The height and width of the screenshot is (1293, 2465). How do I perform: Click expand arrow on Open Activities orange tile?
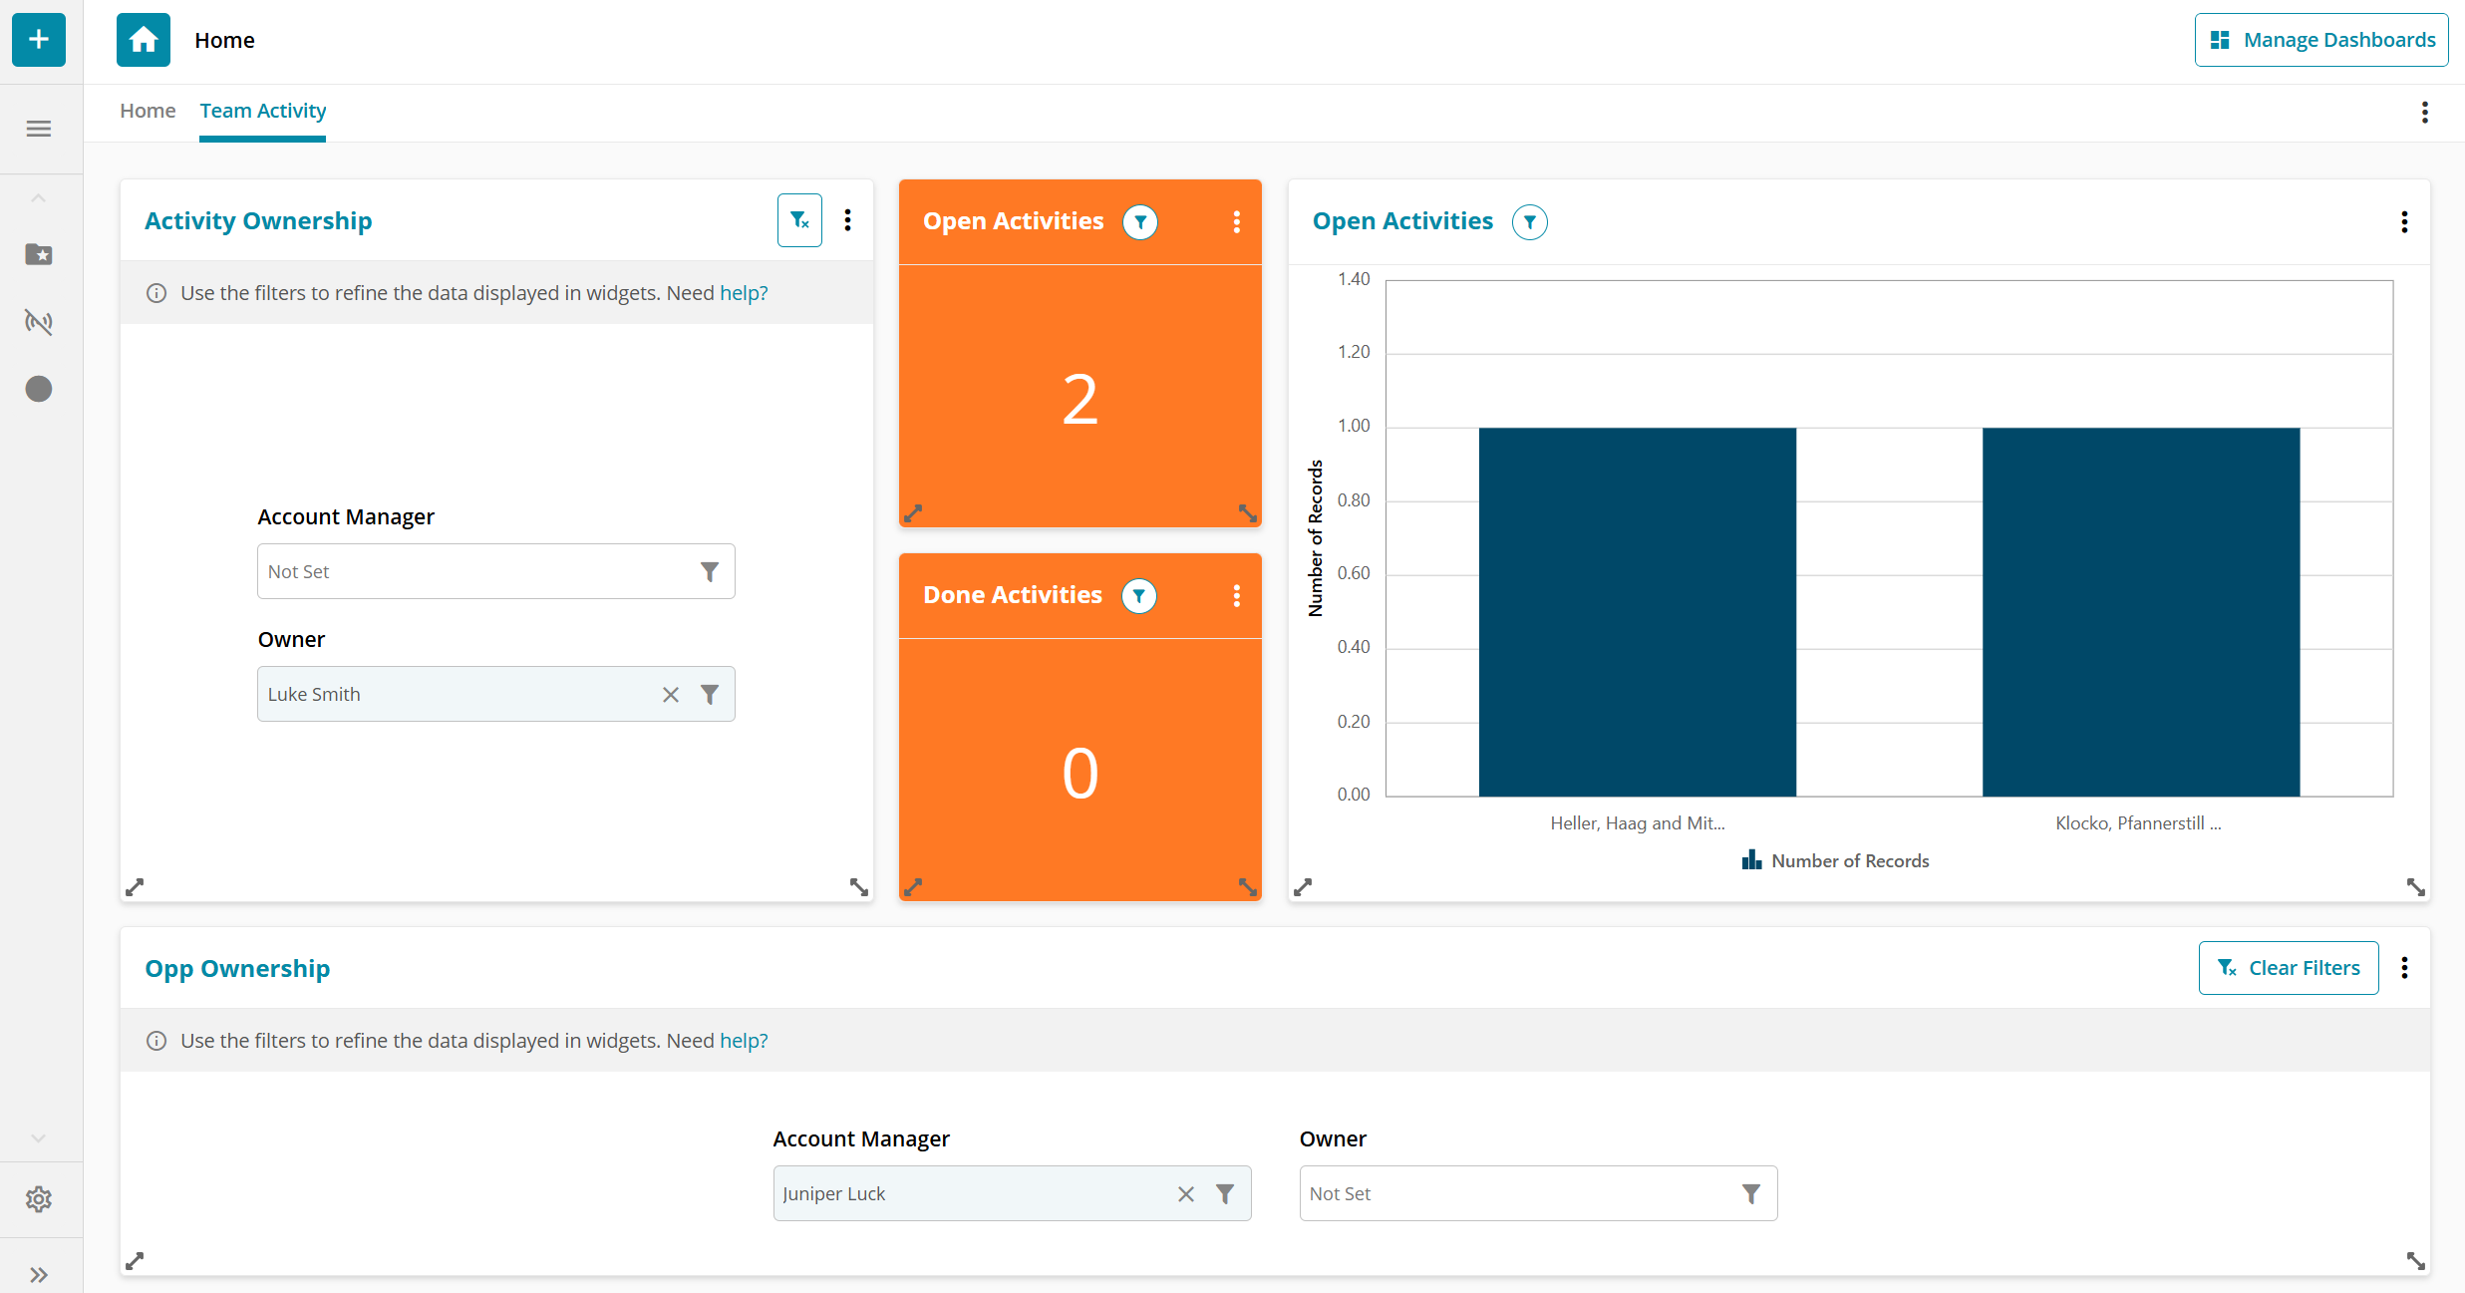click(913, 513)
